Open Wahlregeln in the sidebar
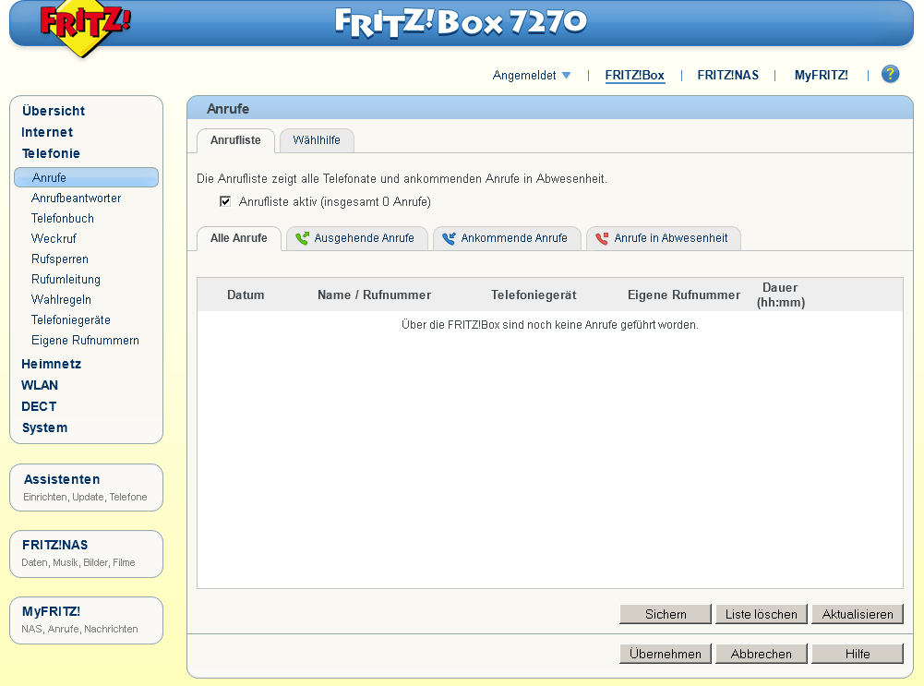The width and height of the screenshot is (924, 686). click(x=61, y=299)
